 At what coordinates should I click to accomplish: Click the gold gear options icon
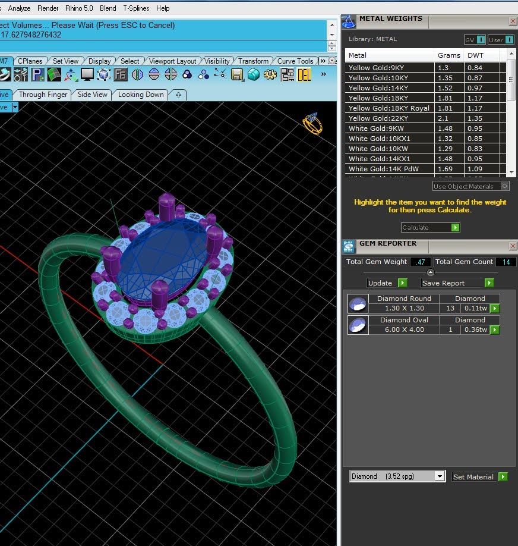pos(270,74)
